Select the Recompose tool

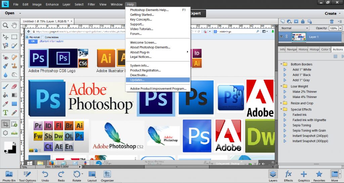(x=14, y=124)
